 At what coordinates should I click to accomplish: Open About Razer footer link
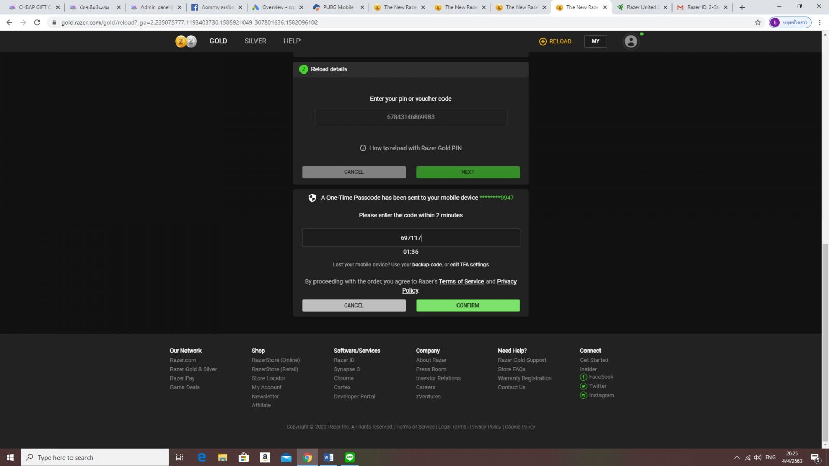click(431, 360)
